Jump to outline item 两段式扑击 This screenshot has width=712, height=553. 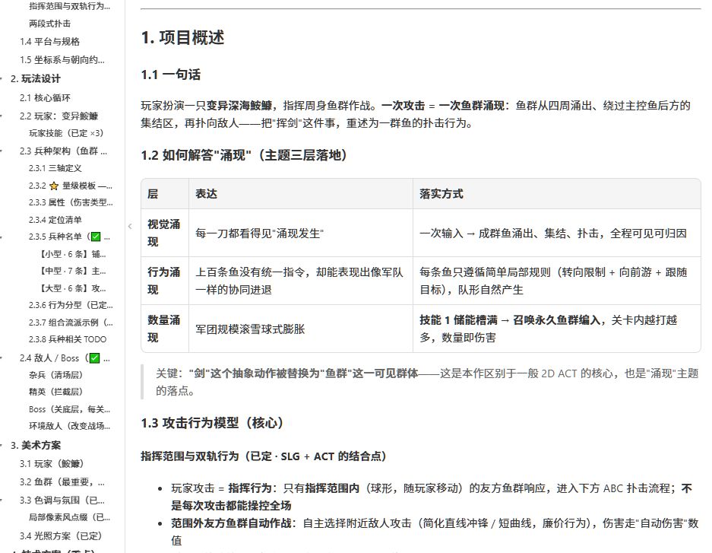(50, 23)
